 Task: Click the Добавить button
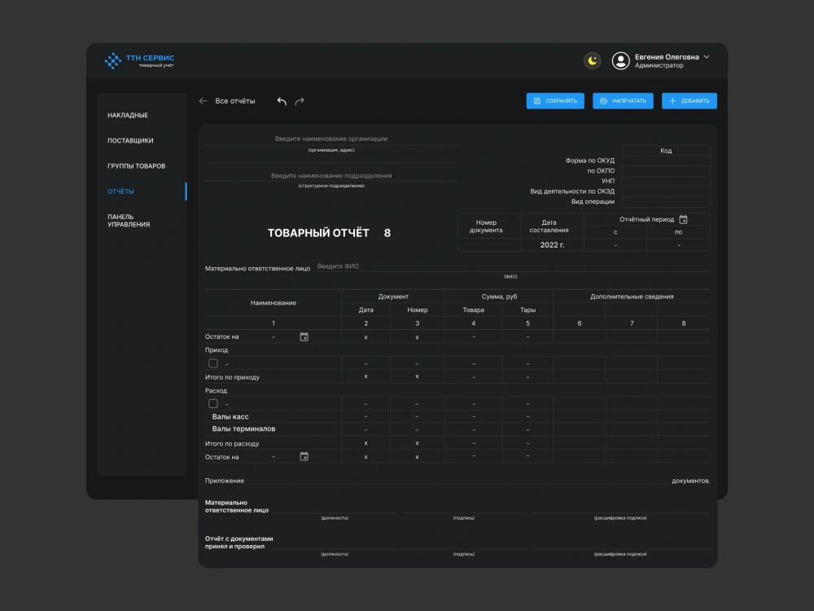pyautogui.click(x=689, y=101)
